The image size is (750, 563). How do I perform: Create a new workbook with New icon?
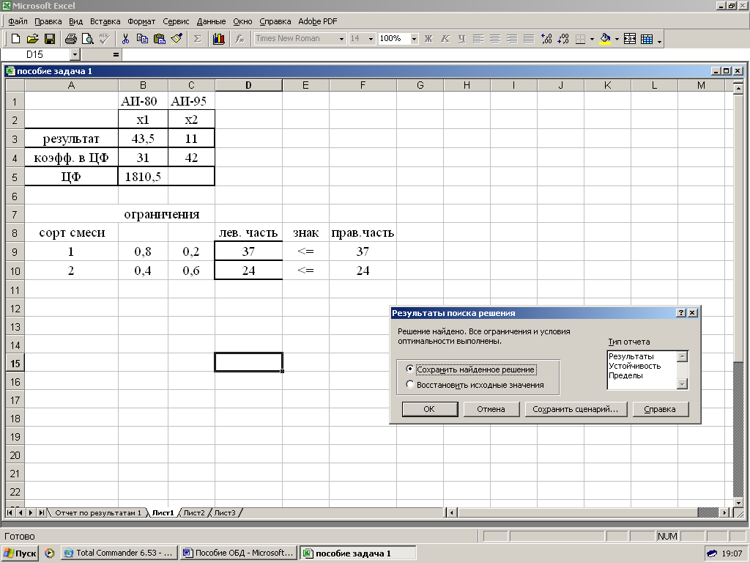click(15, 39)
